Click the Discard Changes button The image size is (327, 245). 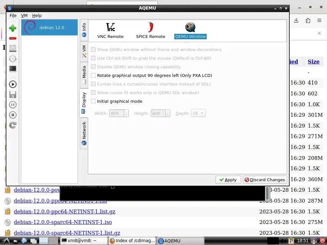(x=265, y=180)
